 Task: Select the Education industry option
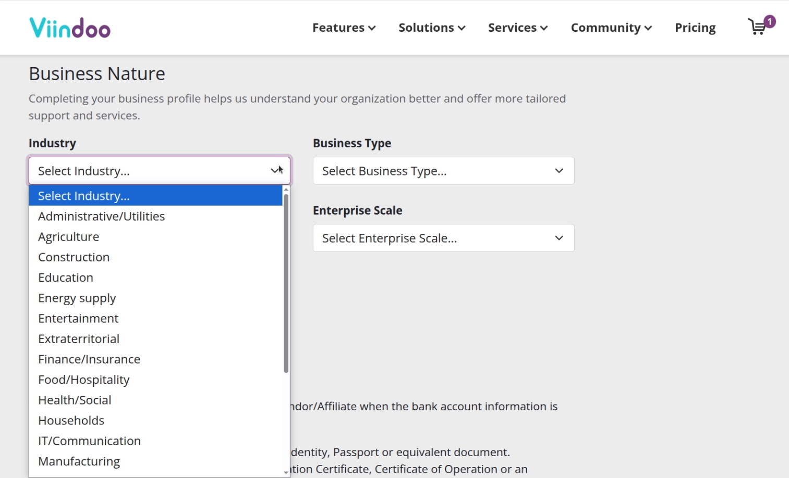[x=155, y=278]
